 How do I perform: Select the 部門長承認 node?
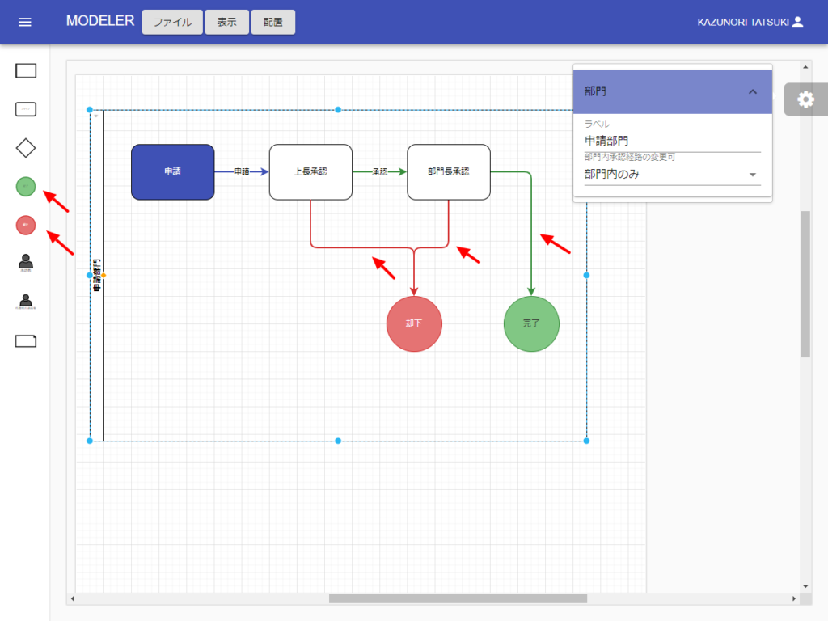point(448,172)
